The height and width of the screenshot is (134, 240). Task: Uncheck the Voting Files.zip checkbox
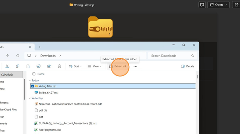33,86
